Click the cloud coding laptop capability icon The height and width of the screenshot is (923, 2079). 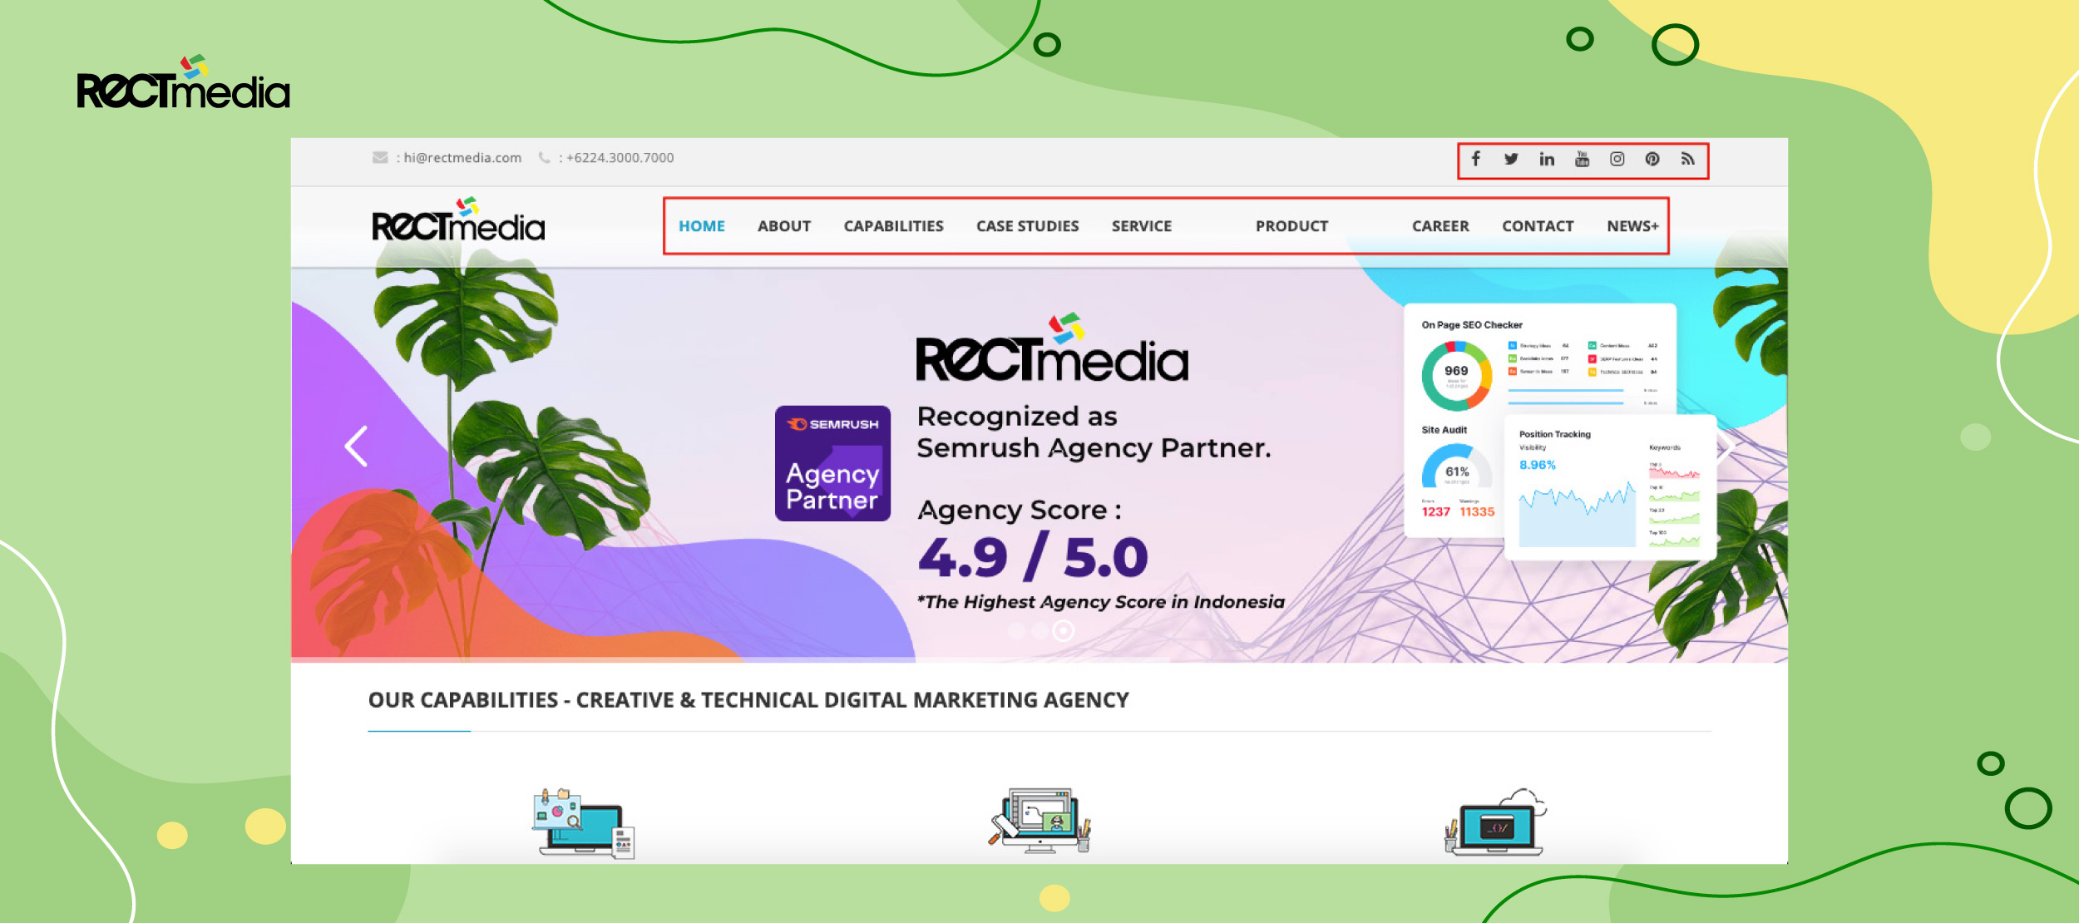click(x=1495, y=822)
